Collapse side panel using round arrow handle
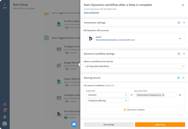 click(80, 64)
